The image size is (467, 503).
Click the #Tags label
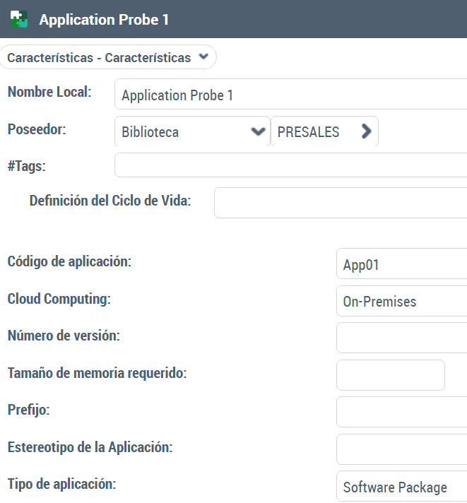point(27,166)
